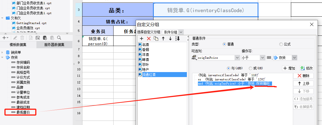Image resolution: width=322 pixels, height=125 pixels.
Task: Click the ABC column type icon
Action: (194, 58)
